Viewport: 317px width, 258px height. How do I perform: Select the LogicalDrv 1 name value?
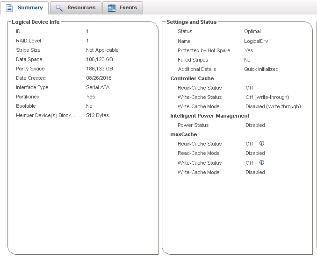click(258, 41)
